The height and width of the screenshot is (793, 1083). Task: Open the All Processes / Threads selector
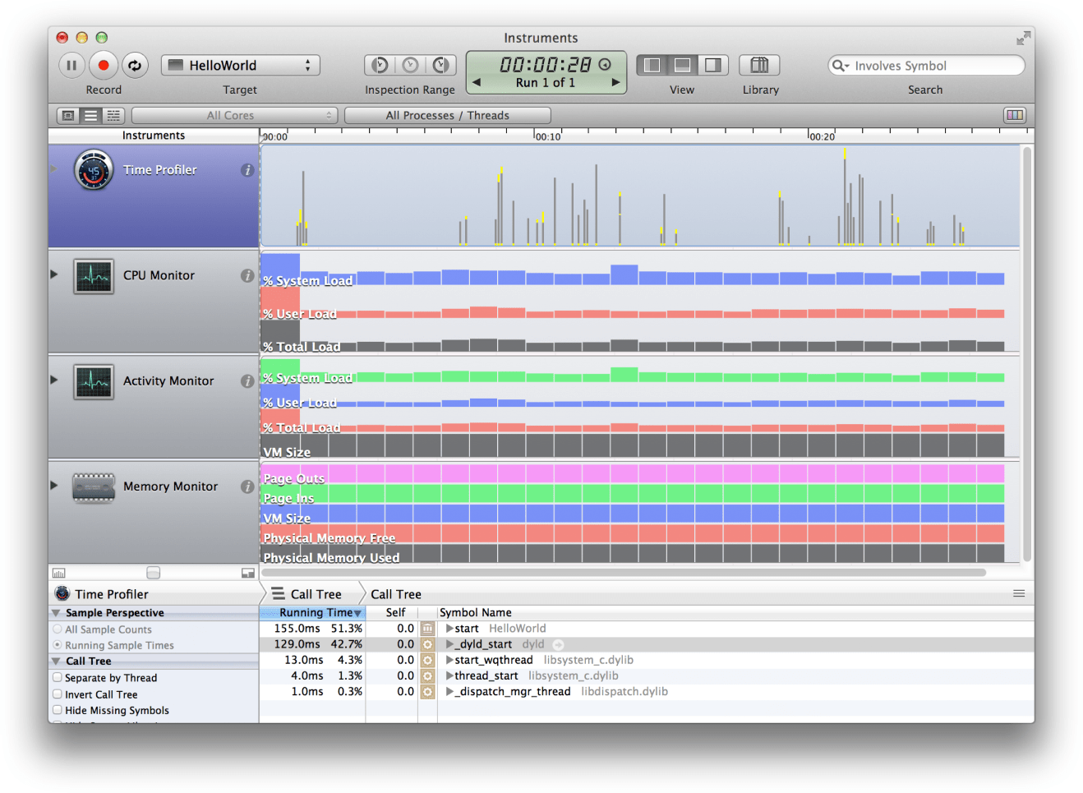pos(448,115)
